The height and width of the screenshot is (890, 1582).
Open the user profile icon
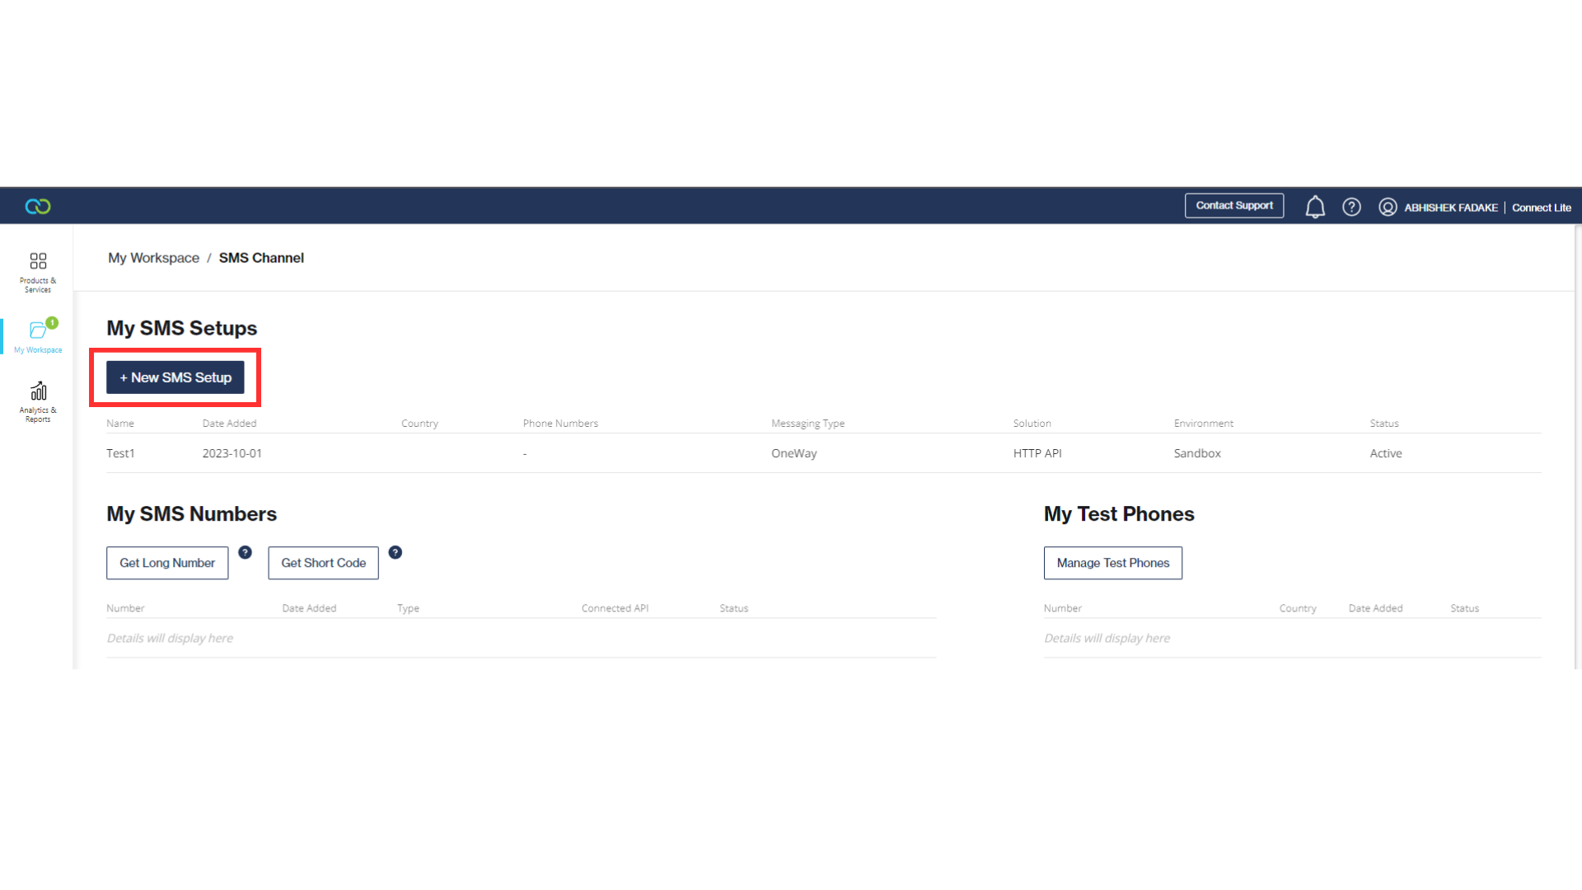point(1388,207)
